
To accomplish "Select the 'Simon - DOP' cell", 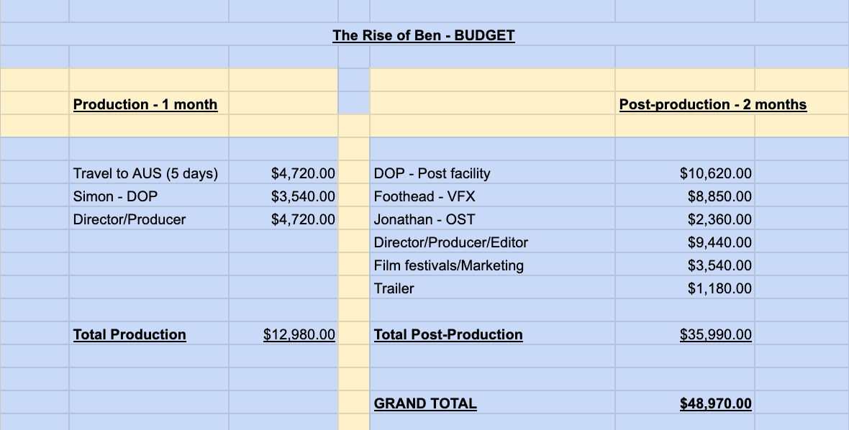I will point(115,196).
